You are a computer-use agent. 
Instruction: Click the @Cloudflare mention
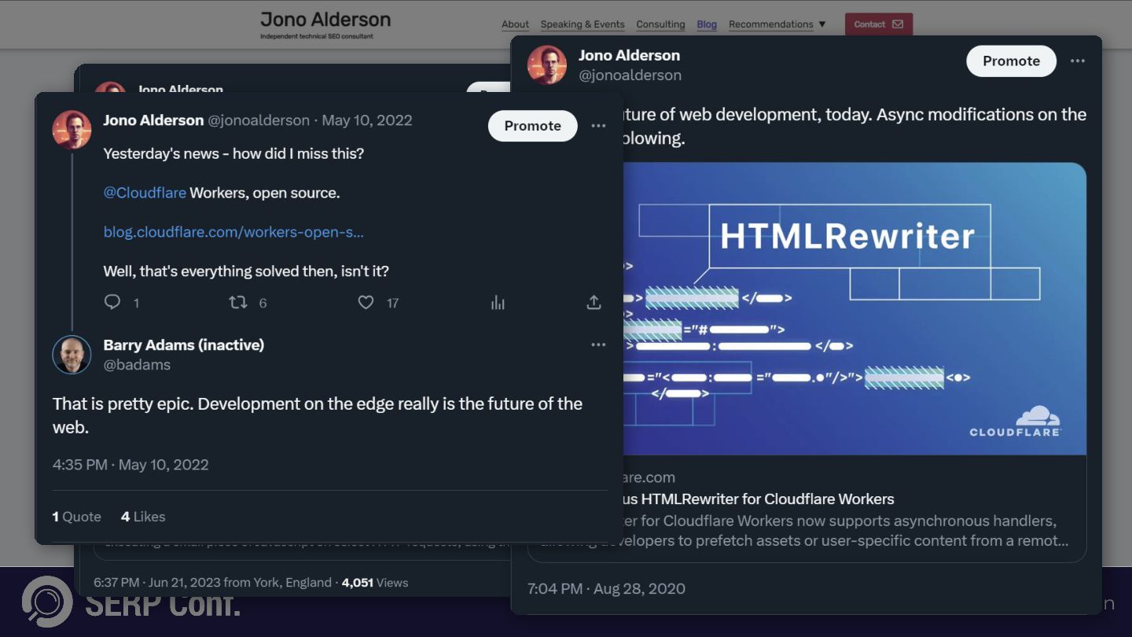145,193
